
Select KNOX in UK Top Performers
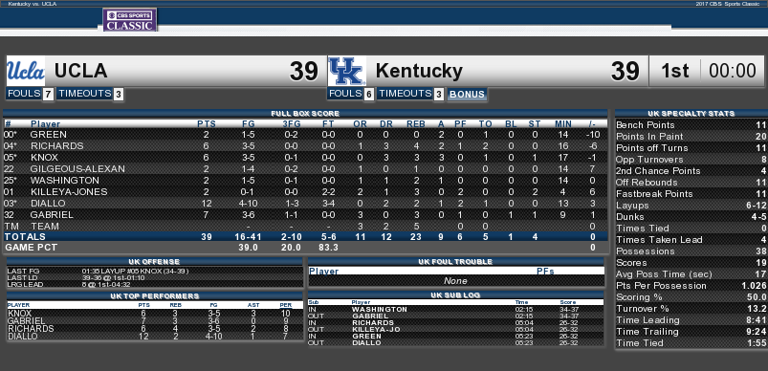coord(19,314)
